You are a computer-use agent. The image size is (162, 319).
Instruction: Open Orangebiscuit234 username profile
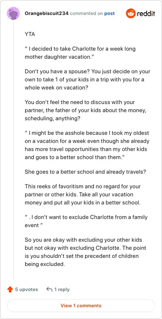pos(47,13)
